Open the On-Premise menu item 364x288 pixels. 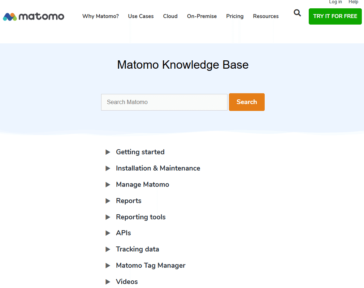pos(201,16)
